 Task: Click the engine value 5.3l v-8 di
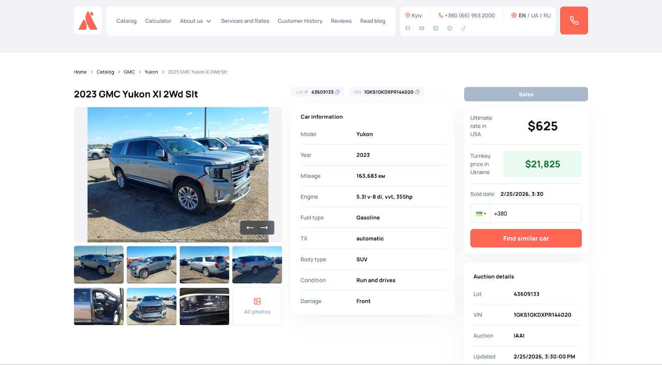(384, 197)
